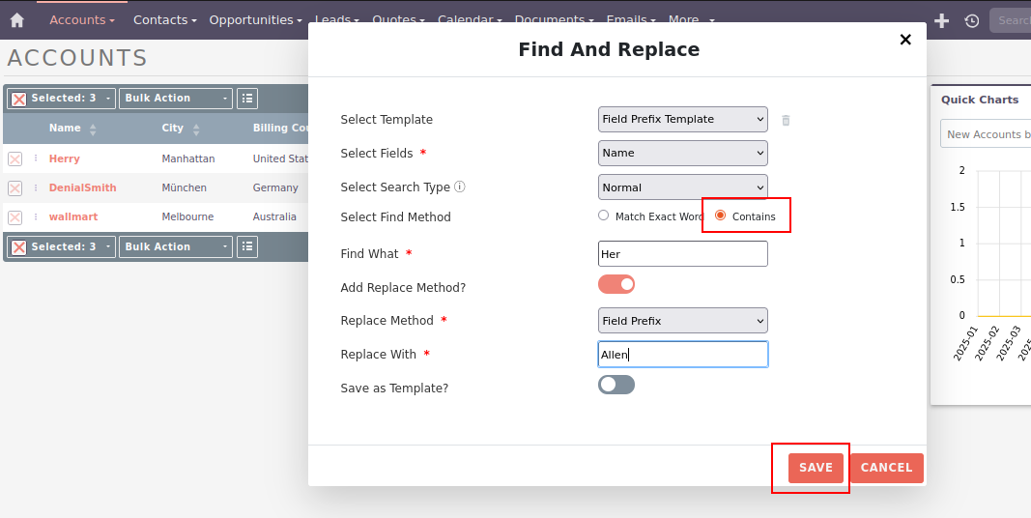The height and width of the screenshot is (518, 1031).
Task: Open the Opportunities menu
Action: pyautogui.click(x=255, y=20)
